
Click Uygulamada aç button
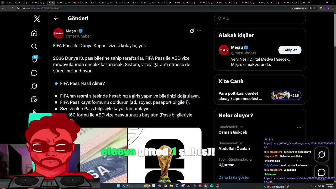[x=299, y=8]
